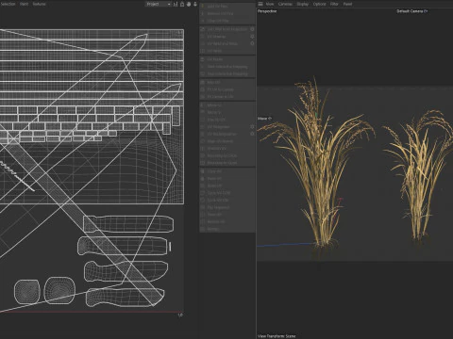Click the Copy UV command icon
The image size is (453, 339).
click(203, 171)
